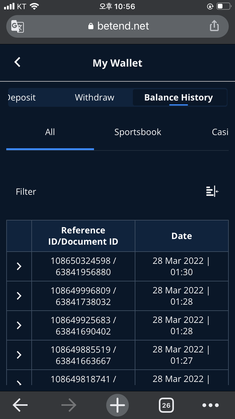Image resolution: width=235 pixels, height=419 pixels.
Task: Tap the browser forward arrow
Action: click(x=69, y=405)
